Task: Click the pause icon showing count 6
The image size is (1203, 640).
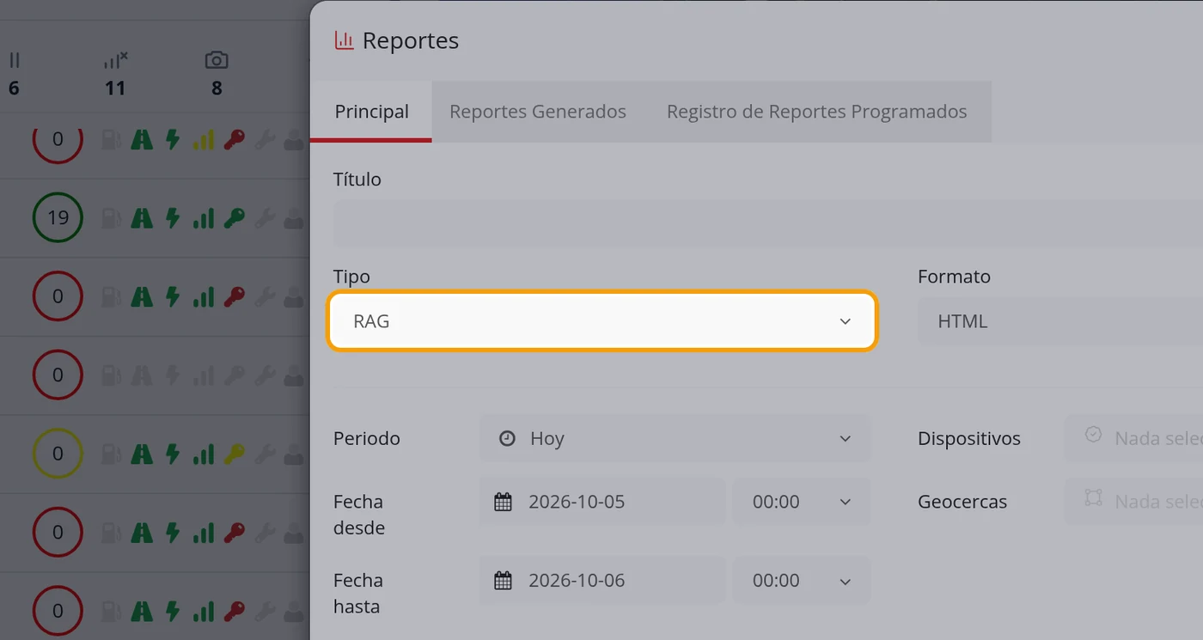Action: click(15, 60)
